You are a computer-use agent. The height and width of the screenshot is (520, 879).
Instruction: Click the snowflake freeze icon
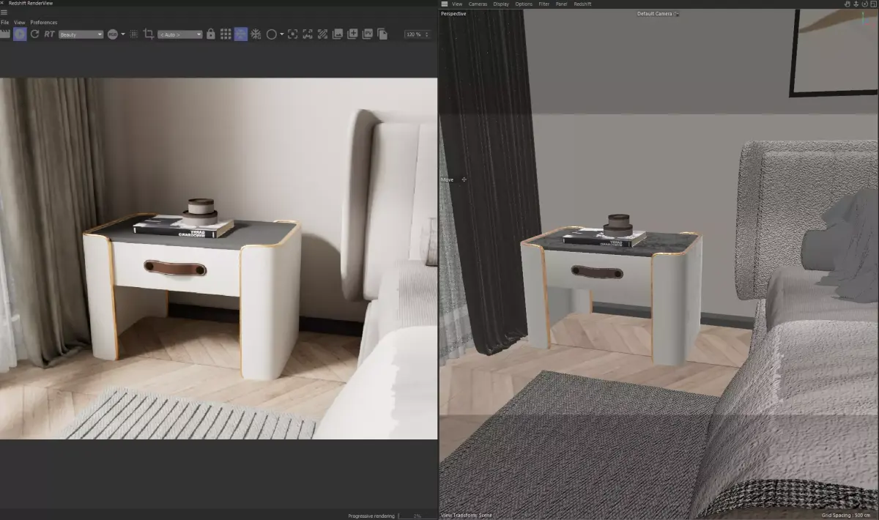[256, 34]
